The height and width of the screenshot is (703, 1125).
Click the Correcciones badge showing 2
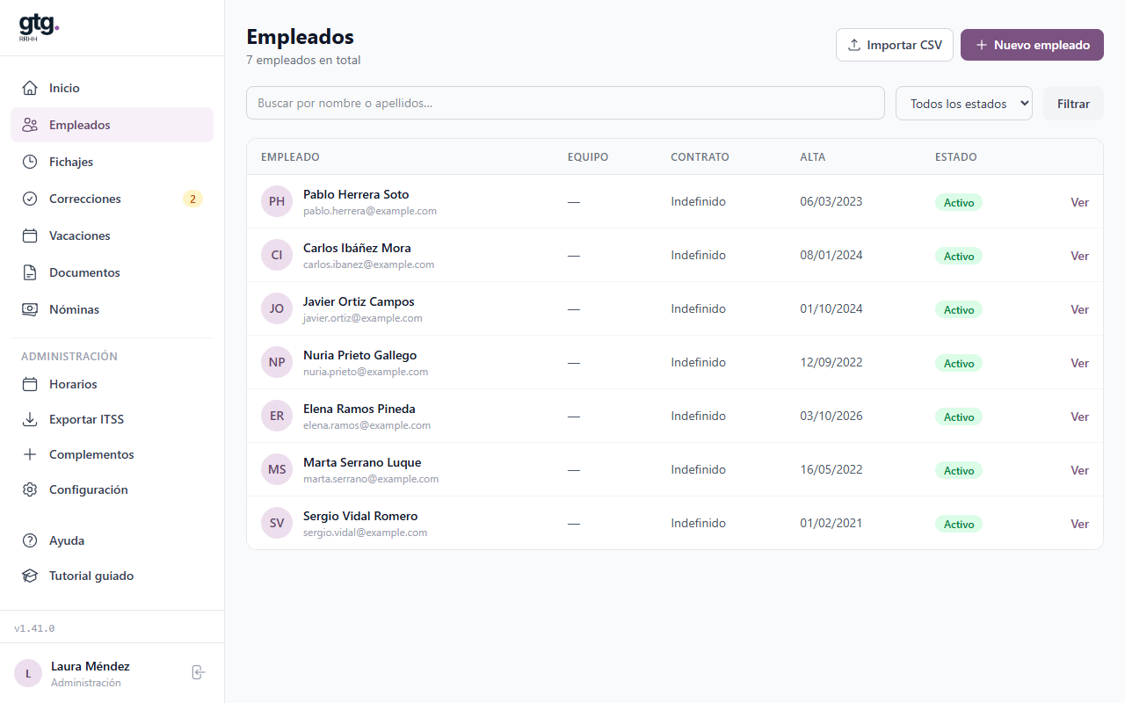192,199
